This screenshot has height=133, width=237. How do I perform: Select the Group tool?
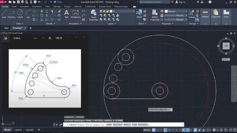point(191,14)
